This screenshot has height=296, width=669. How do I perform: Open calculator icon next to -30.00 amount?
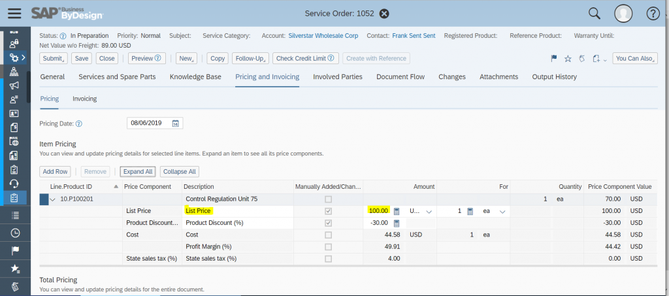pyautogui.click(x=397, y=223)
